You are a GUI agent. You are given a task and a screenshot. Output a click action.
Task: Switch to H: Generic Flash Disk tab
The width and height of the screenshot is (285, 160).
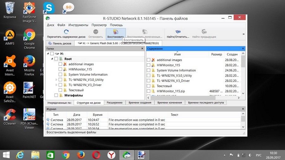tap(118, 43)
